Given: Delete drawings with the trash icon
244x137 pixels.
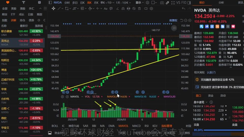Looking at the screenshot, I should (x=139, y=9).
